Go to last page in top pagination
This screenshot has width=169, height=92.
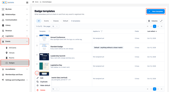click(162, 26)
